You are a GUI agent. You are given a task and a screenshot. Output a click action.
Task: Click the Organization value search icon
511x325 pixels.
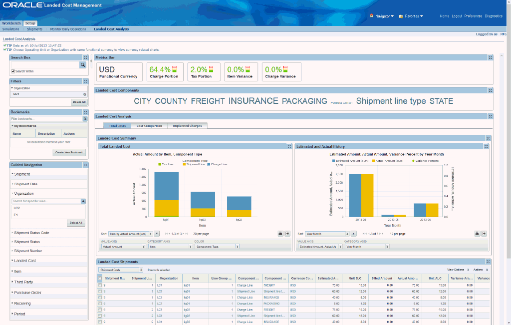[x=83, y=201]
